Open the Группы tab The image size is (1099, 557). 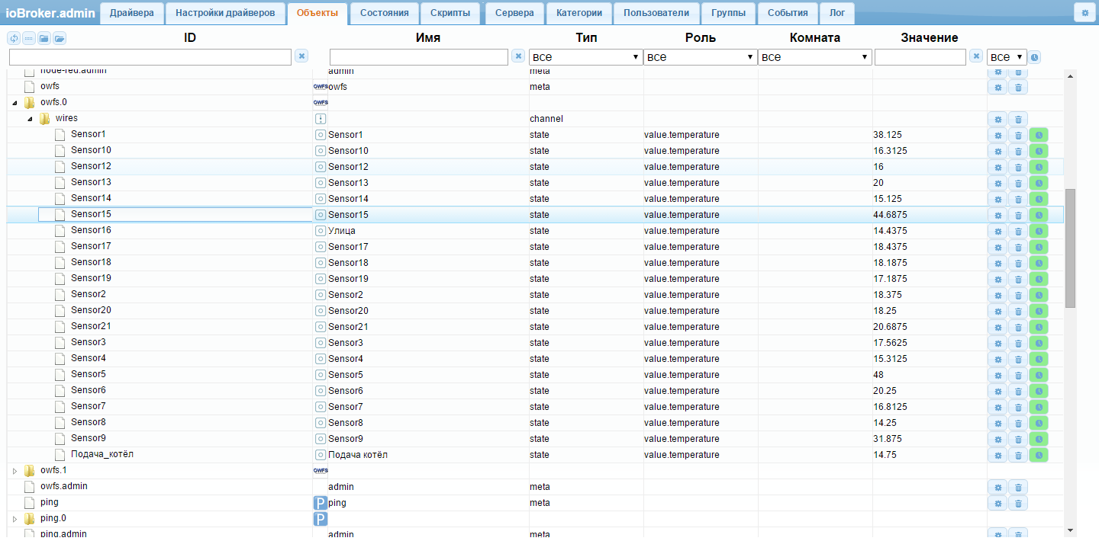728,13
